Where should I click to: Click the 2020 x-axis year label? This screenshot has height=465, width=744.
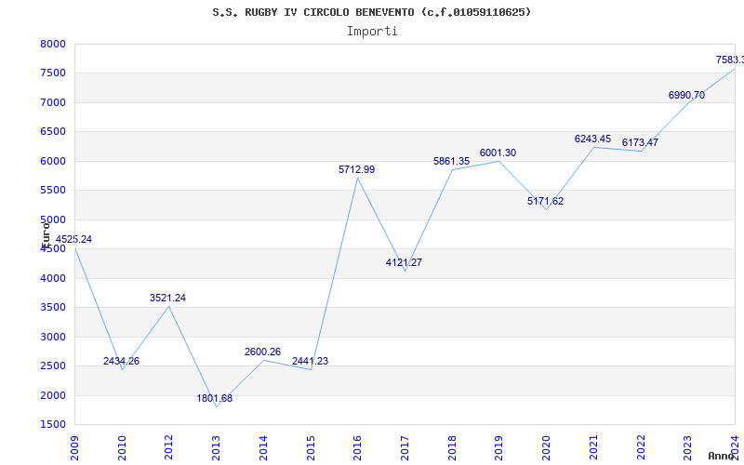tap(546, 448)
